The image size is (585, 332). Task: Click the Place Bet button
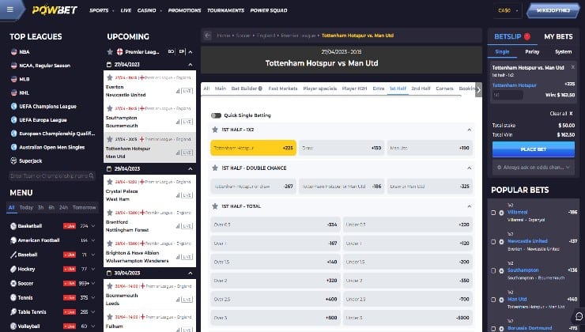(533, 149)
